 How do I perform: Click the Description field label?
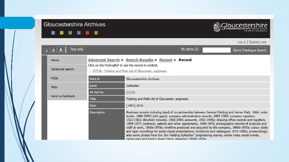pos(107,124)
